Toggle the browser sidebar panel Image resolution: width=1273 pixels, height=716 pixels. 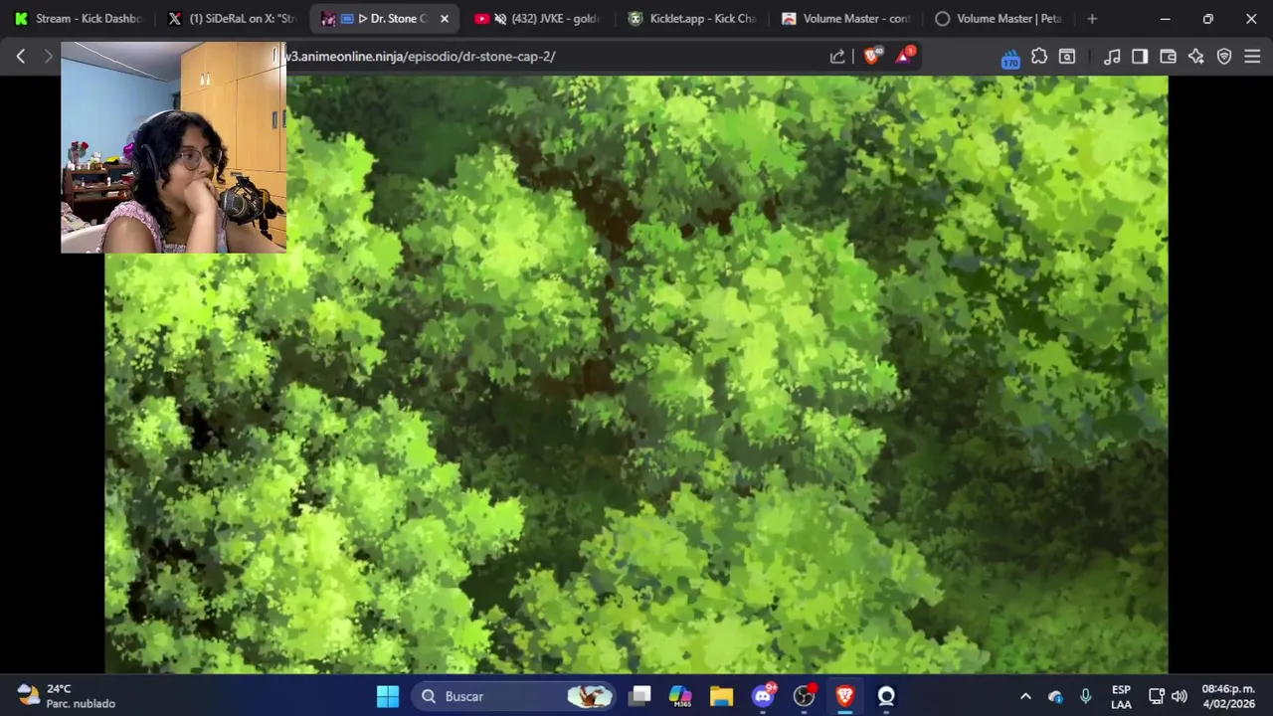click(x=1140, y=57)
